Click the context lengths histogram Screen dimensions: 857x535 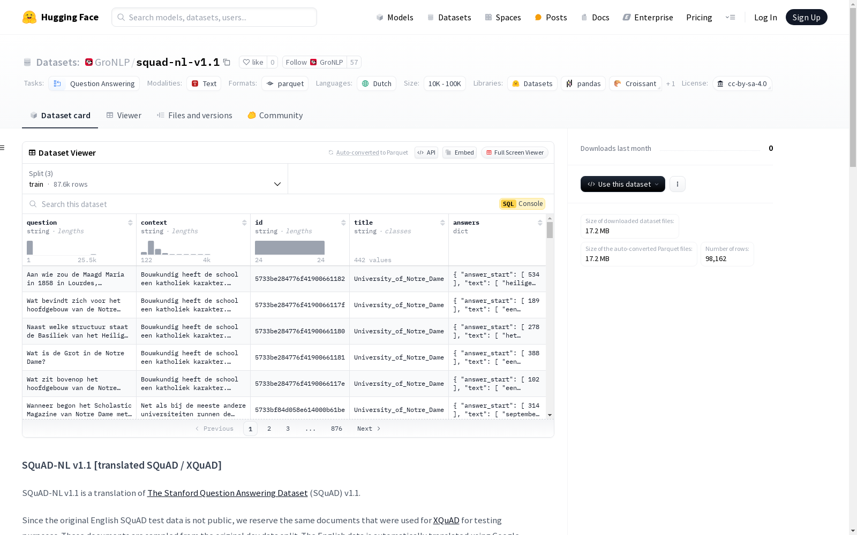point(176,248)
